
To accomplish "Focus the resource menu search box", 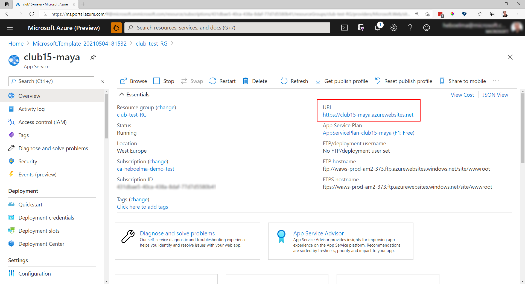I will (x=51, y=81).
